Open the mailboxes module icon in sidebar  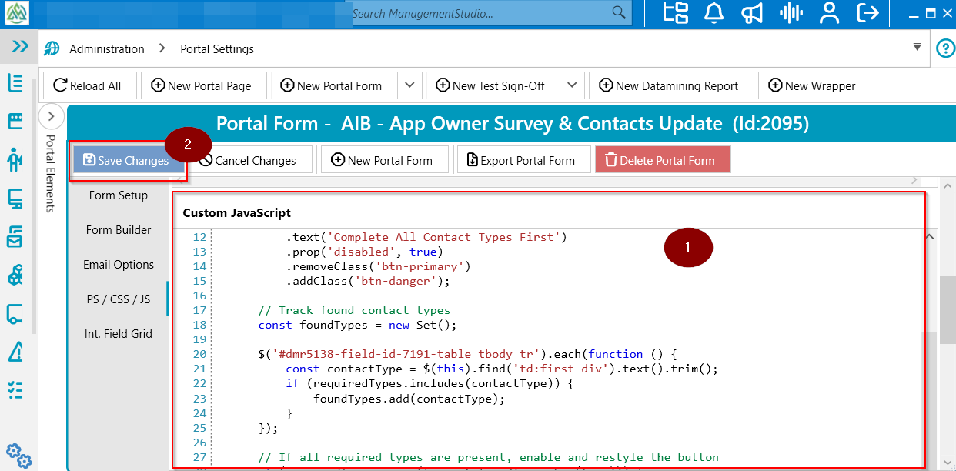15,238
